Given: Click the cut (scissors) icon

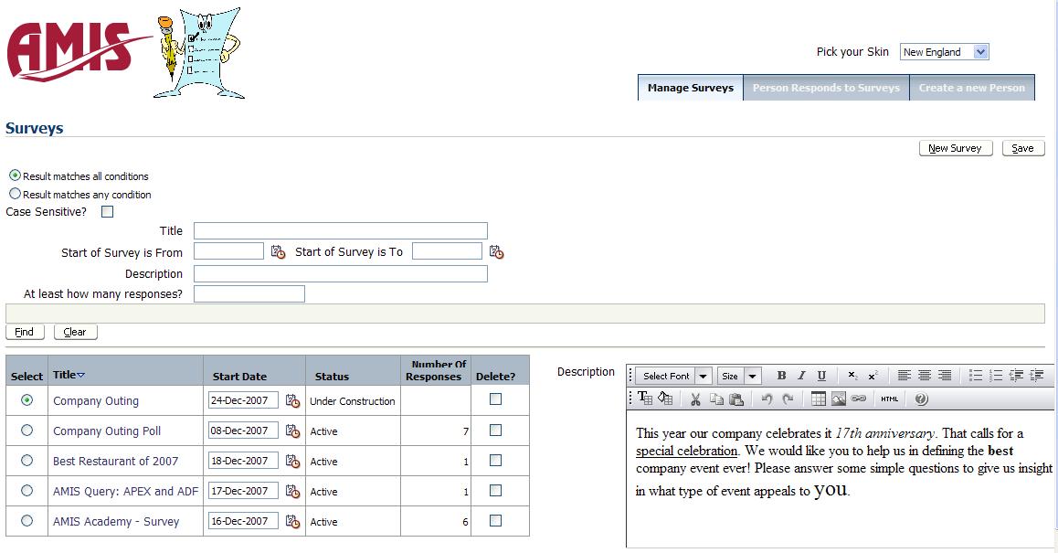Looking at the screenshot, I should point(695,399).
